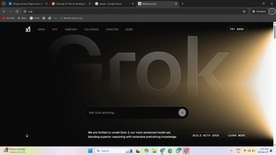Viewport: 276px width, 155px height.
Task: Open File Explorer from the taskbar
Action: [154, 151]
